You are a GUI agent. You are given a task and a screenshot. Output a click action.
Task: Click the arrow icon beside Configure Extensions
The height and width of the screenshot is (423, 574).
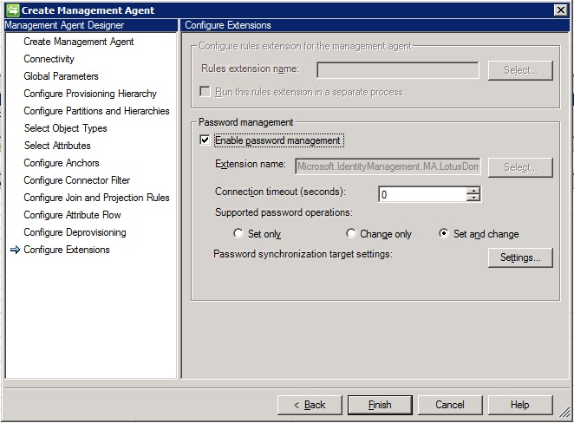coord(15,250)
